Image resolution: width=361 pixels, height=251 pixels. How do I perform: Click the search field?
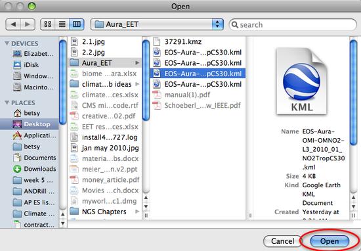(293, 25)
